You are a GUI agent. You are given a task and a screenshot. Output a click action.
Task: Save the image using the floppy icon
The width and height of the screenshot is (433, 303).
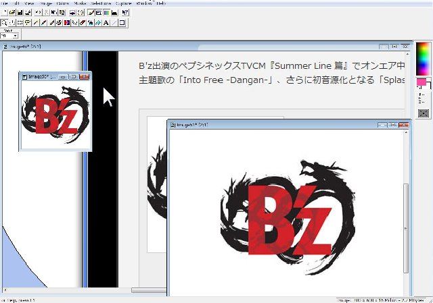click(20, 12)
